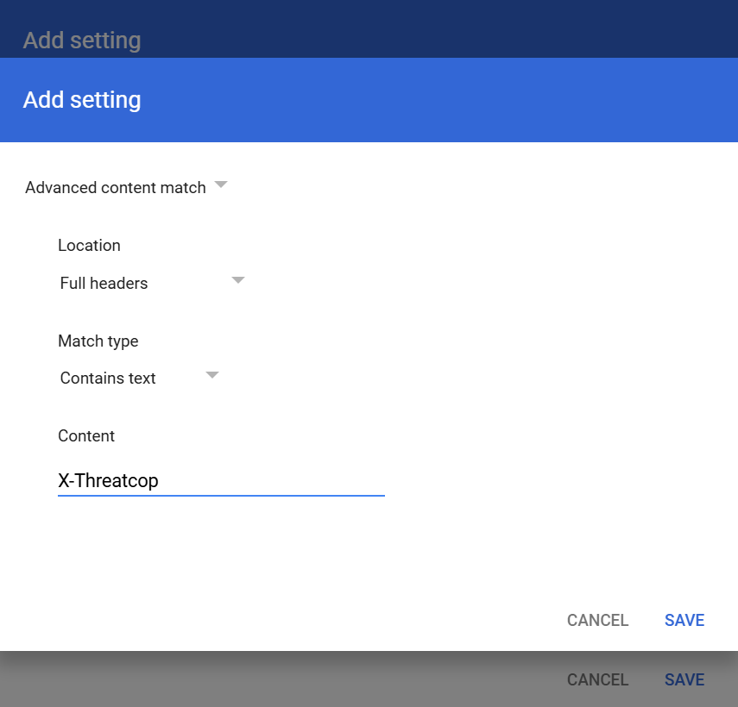
Task: Click the white Add setting dialog title
Action: pos(82,100)
